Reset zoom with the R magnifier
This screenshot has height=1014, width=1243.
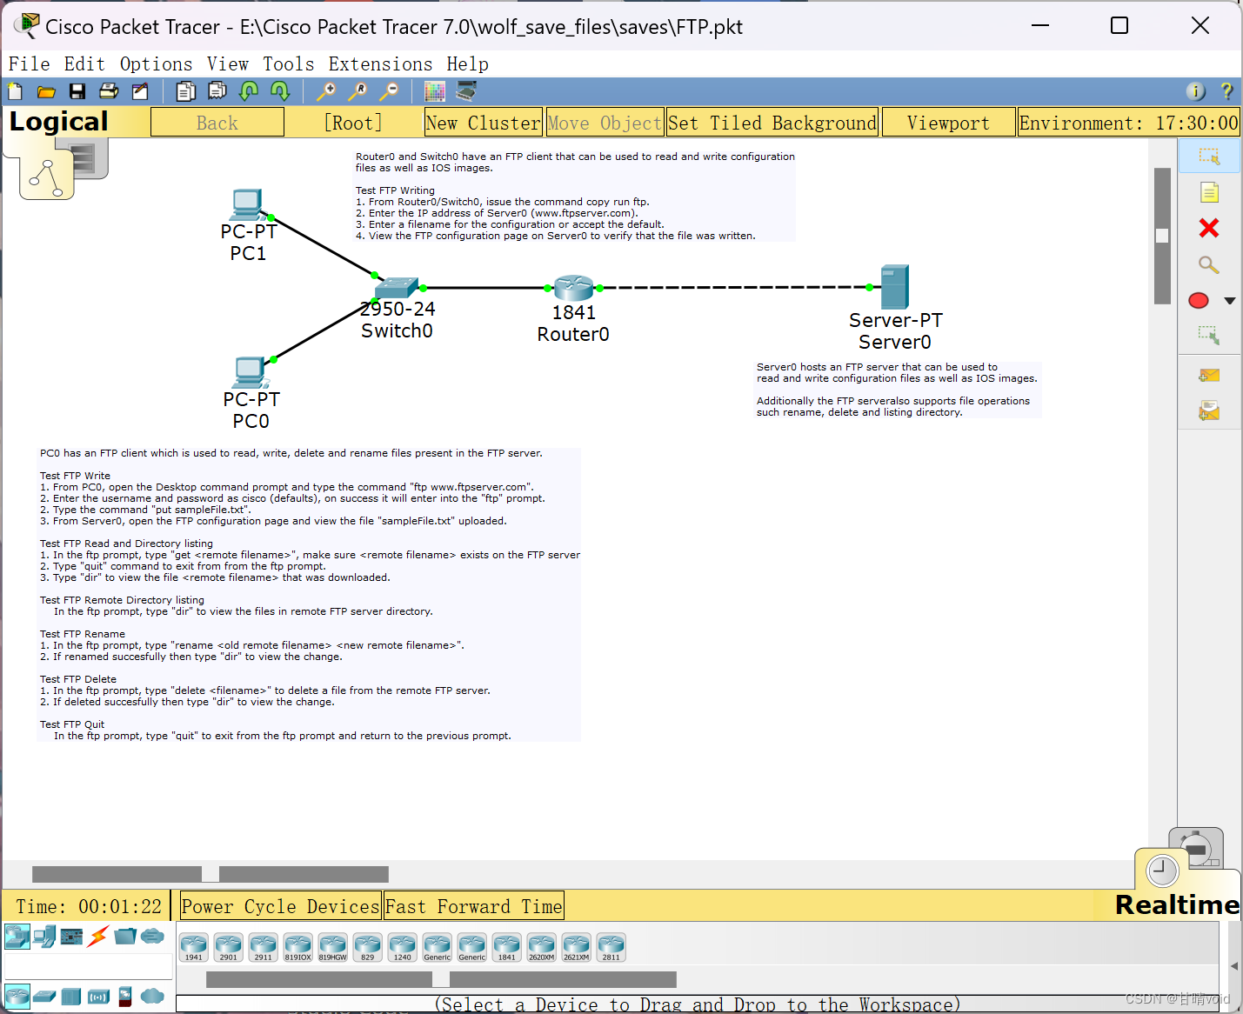[358, 91]
